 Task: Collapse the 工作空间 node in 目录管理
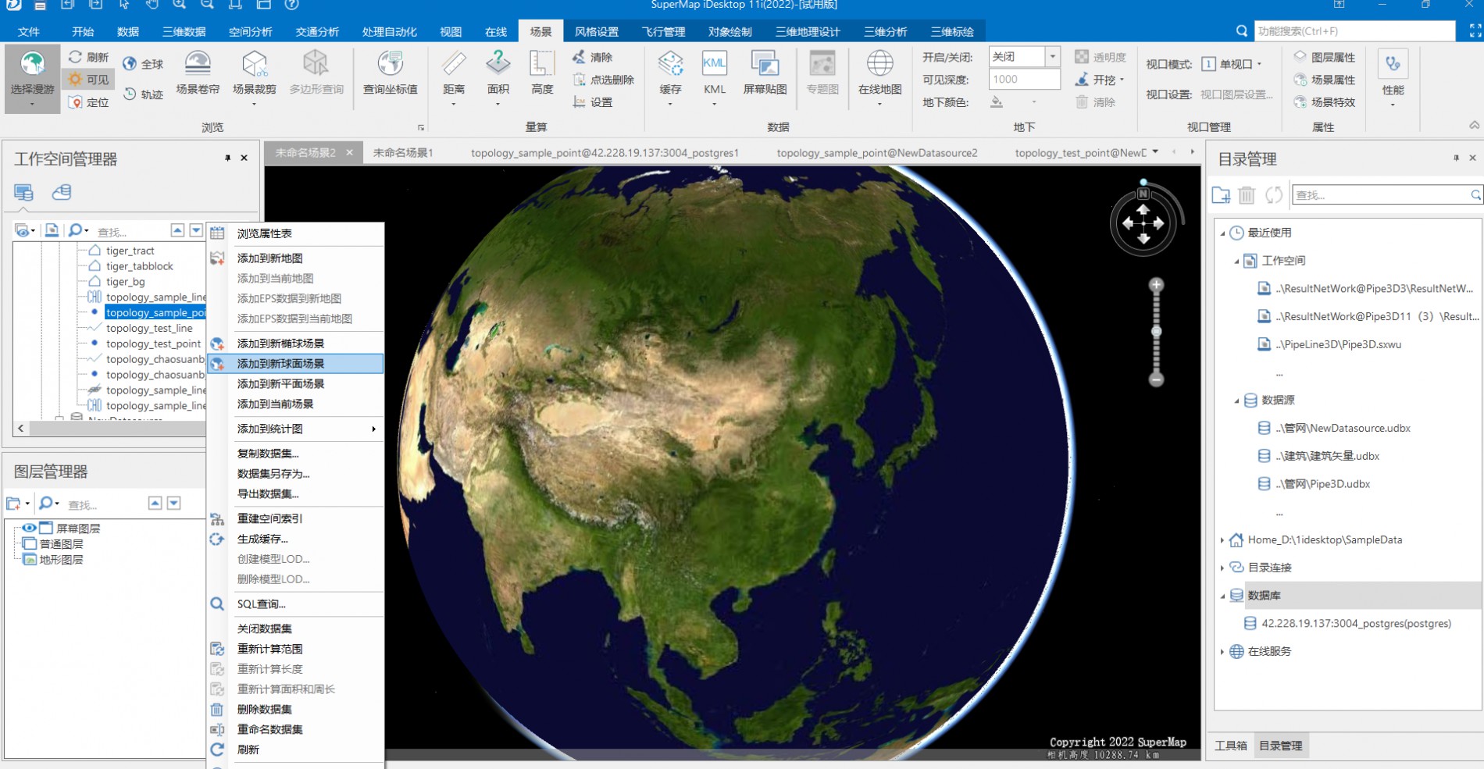1236,261
